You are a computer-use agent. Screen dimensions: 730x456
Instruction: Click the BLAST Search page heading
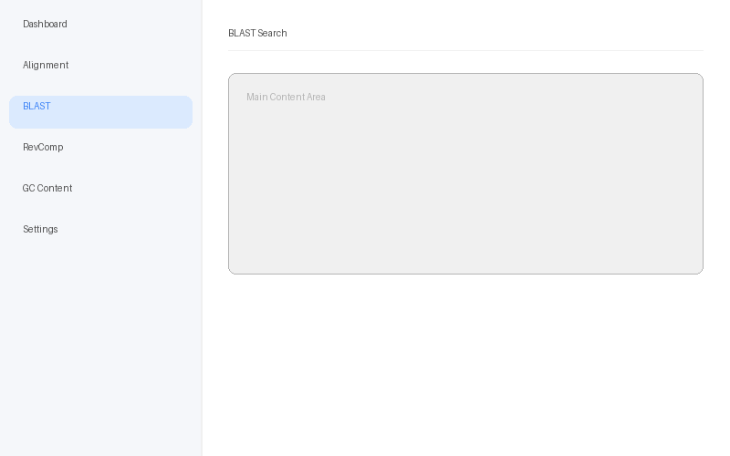257,34
